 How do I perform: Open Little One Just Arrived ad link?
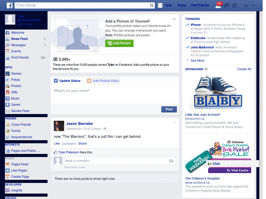tap(203, 115)
